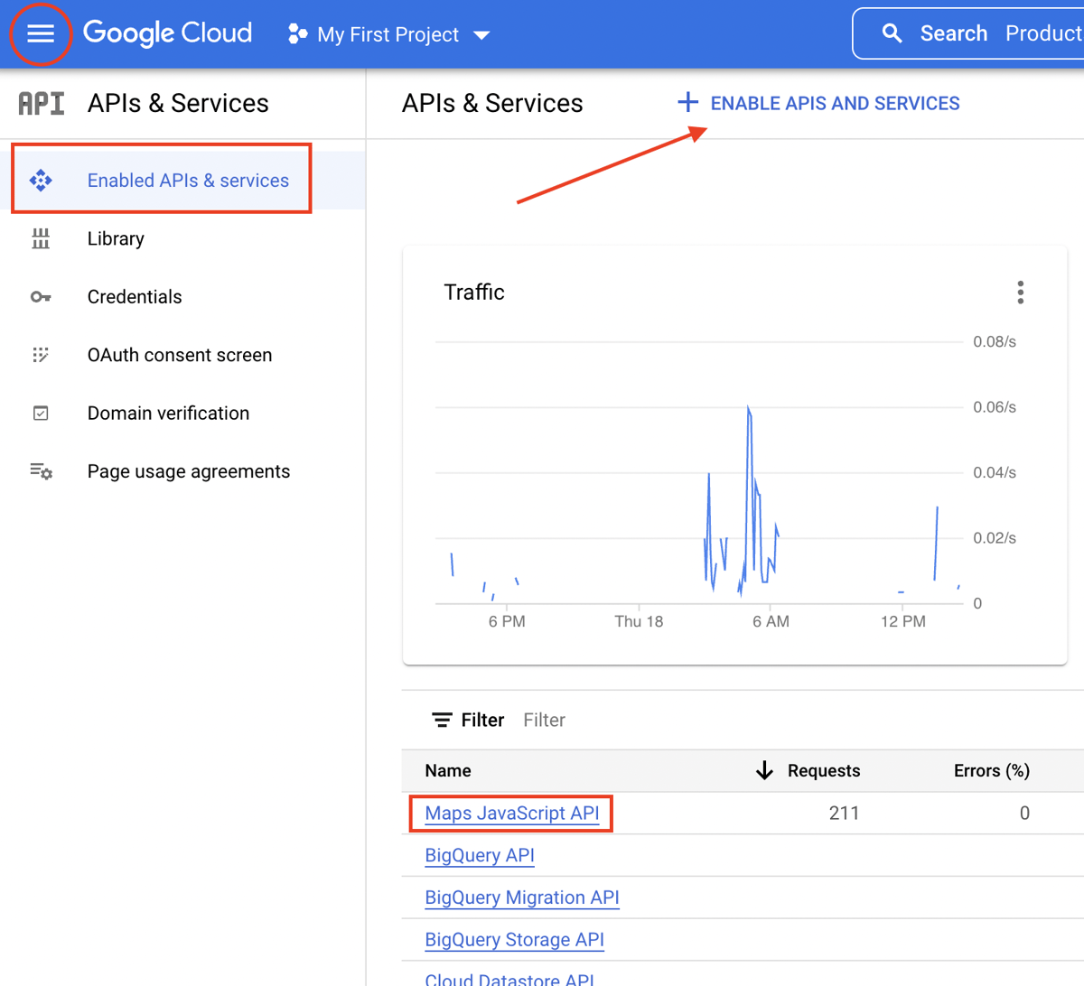Open the BigQuery Storage API link
The height and width of the screenshot is (986, 1084).
point(514,940)
